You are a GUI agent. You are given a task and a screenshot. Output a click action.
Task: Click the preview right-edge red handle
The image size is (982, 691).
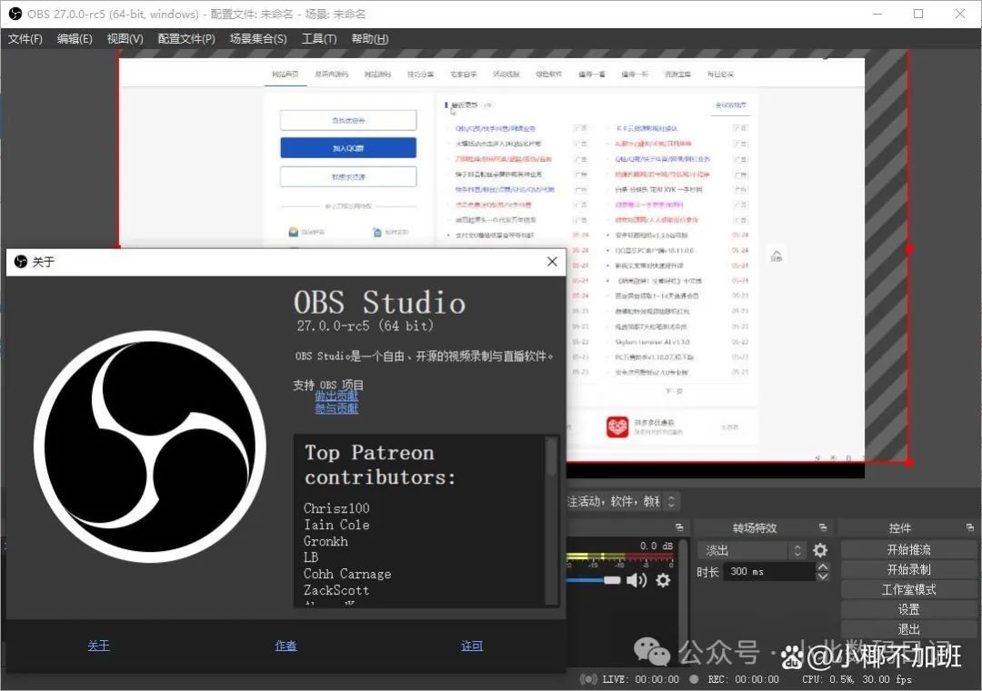(909, 249)
